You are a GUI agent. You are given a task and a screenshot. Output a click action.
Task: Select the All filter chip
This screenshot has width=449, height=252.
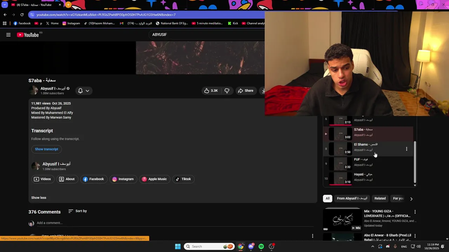328,198
